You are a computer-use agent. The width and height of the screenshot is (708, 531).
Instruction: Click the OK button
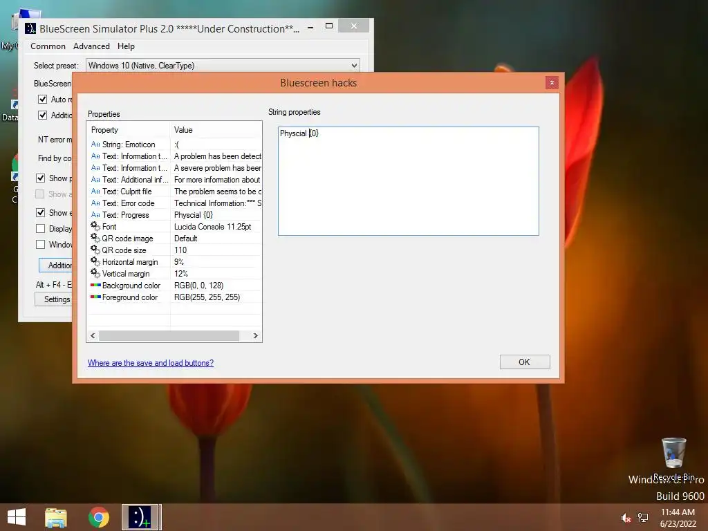525,362
